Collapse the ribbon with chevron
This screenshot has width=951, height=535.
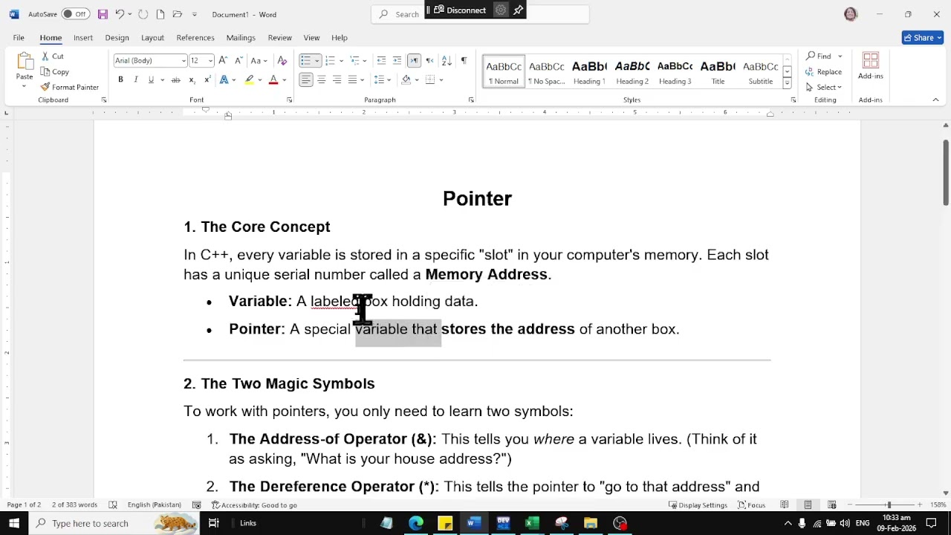(935, 100)
